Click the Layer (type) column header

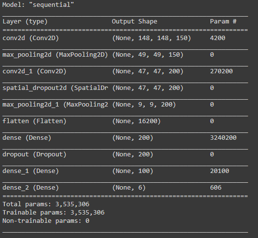[x=25, y=22]
